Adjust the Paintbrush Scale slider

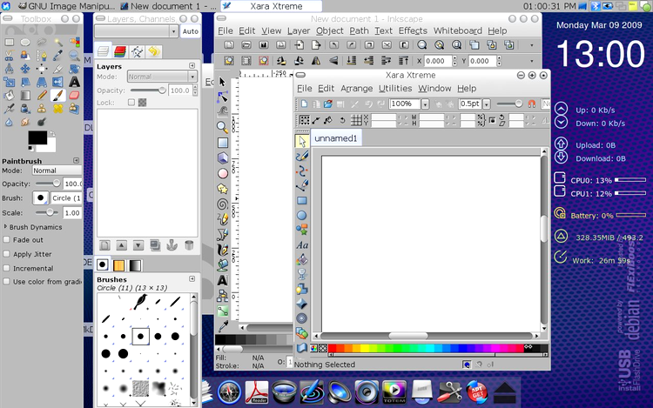pos(48,212)
